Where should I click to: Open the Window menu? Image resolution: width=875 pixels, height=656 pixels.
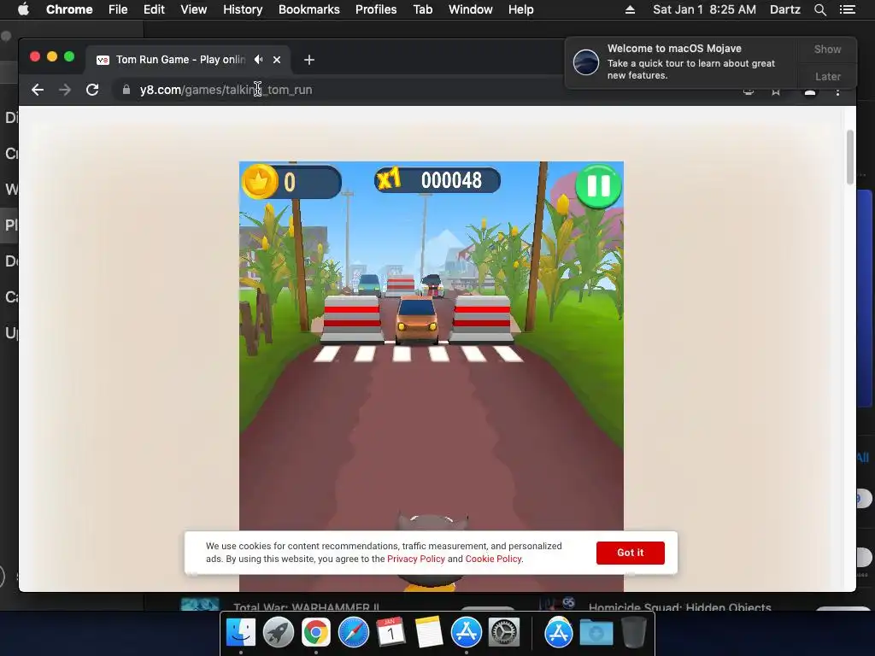click(x=471, y=9)
